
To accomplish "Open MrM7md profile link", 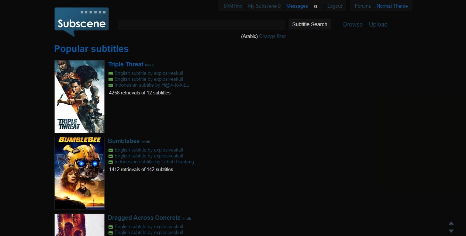I will click(233, 6).
